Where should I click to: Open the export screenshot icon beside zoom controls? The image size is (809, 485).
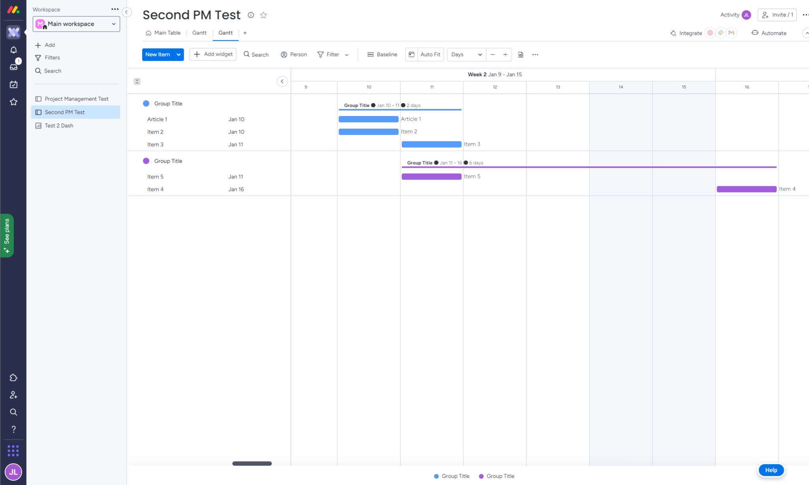521,54
